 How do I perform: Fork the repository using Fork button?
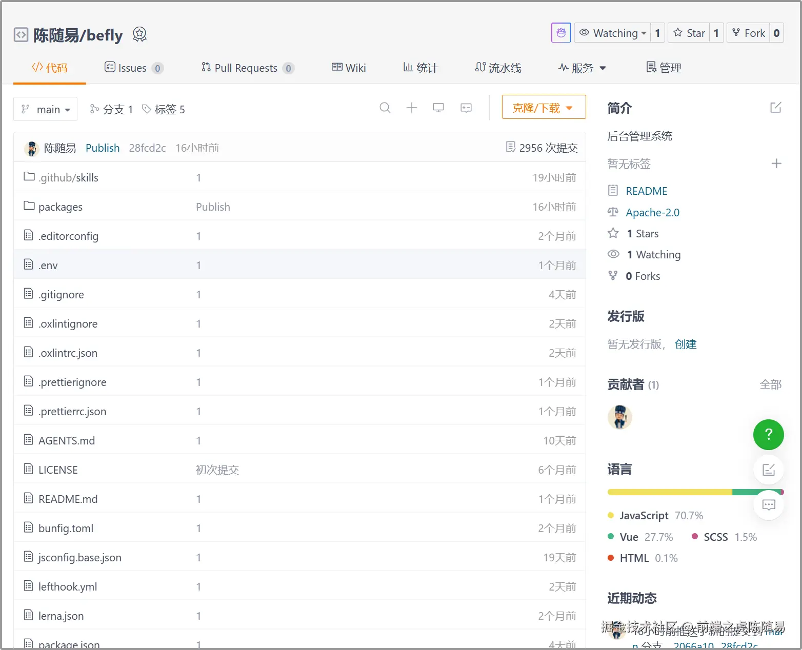749,33
